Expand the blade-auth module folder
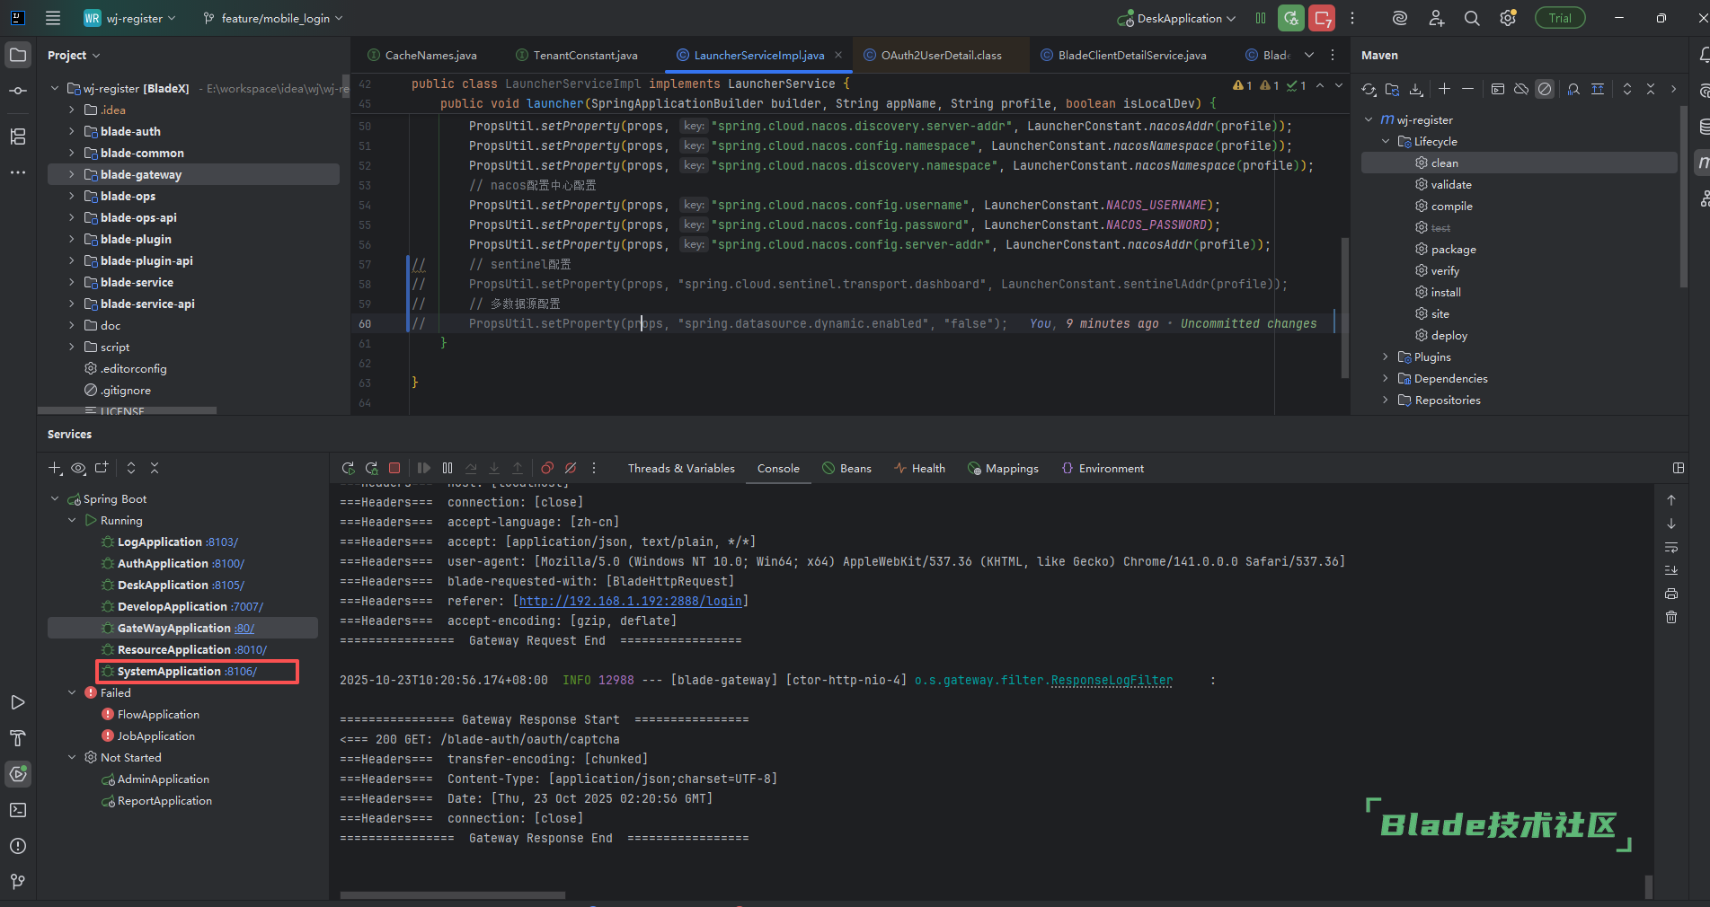 click(72, 131)
